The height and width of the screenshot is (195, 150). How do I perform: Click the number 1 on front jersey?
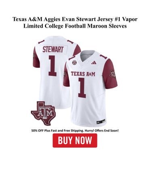pos(82,88)
